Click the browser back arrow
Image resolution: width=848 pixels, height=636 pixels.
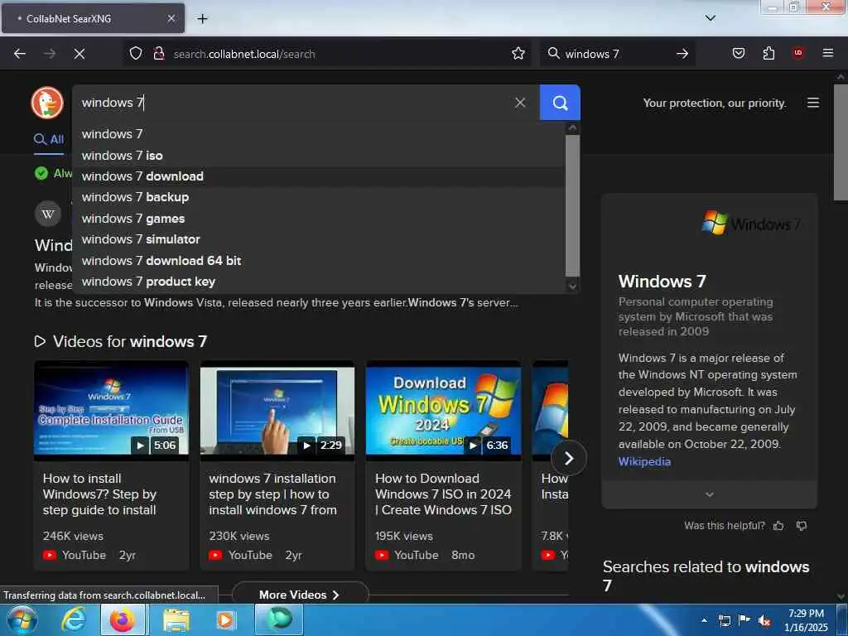pyautogui.click(x=20, y=54)
